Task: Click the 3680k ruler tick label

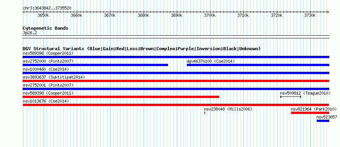Action: [x=143, y=15]
